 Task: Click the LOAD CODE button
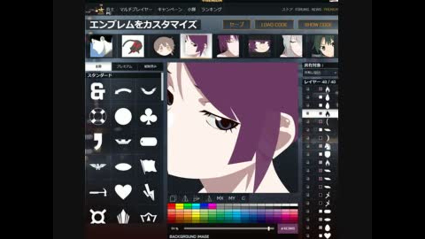click(274, 25)
